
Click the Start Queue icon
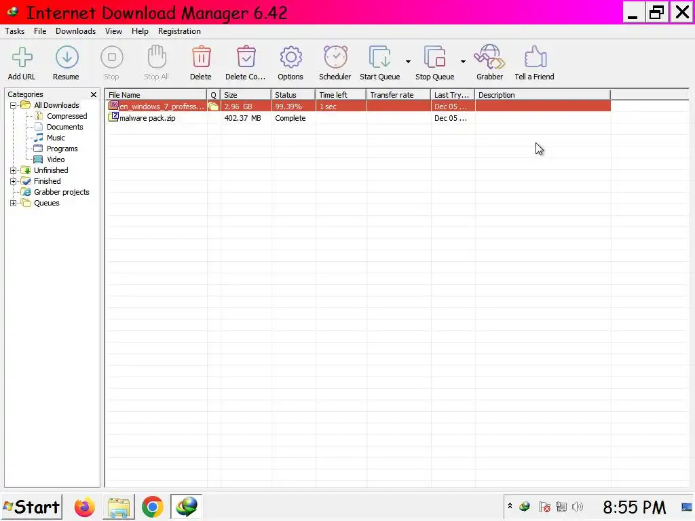[x=380, y=57]
